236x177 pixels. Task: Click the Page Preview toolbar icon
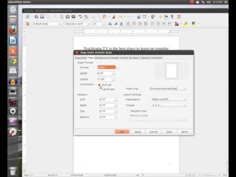point(73,17)
